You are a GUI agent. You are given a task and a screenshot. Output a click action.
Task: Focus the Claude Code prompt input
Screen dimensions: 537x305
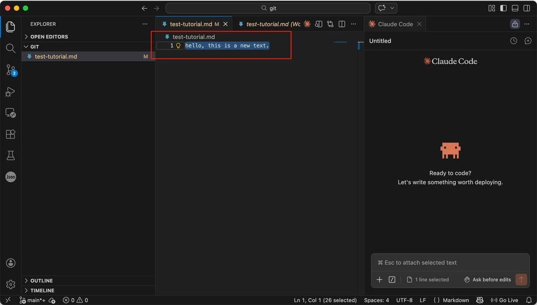[x=451, y=263]
